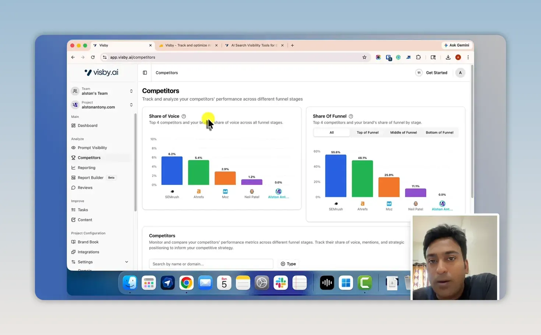Click the 'Alston Ant...' label under Share of Voice
Image resolution: width=541 pixels, height=335 pixels.
(278, 197)
